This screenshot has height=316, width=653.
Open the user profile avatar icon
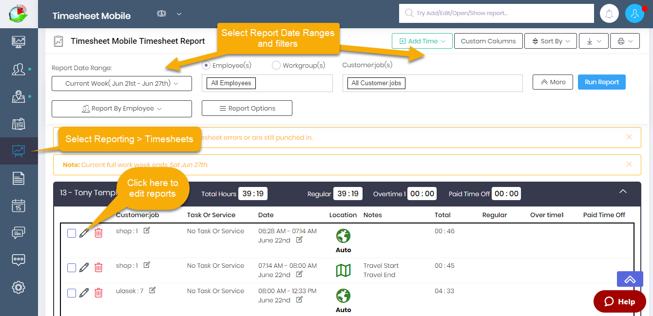(634, 14)
